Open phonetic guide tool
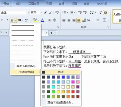The width and height of the screenshot is (121, 107). pyautogui.click(x=54, y=20)
